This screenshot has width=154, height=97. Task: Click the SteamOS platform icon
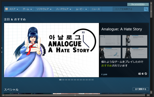(x=146, y=74)
